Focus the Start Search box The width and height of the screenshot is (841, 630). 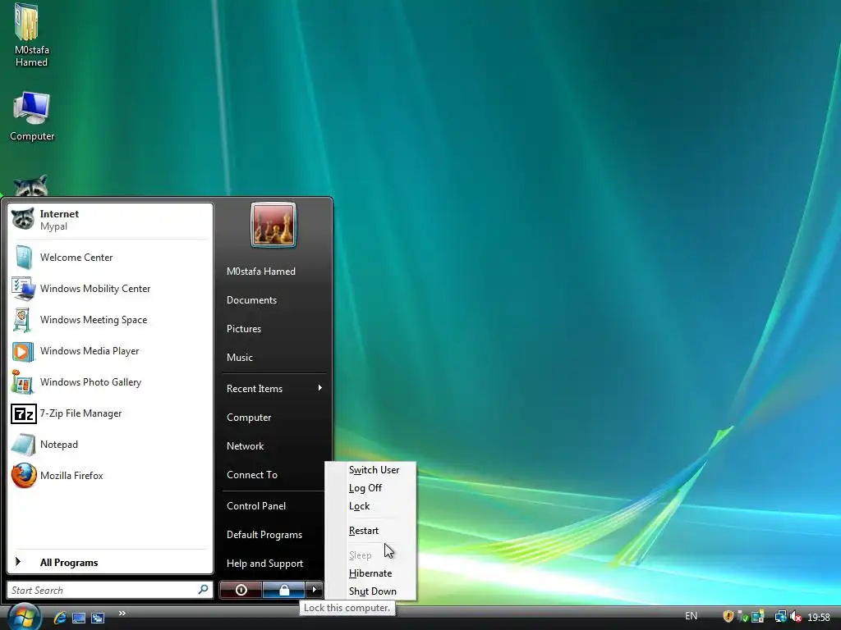(110, 591)
